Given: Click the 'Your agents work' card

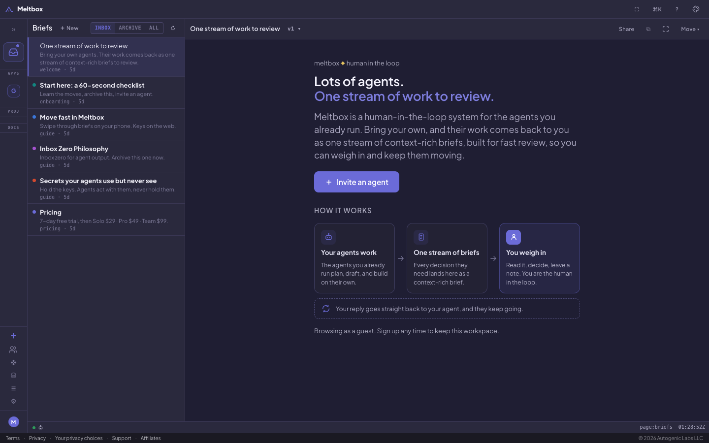Looking at the screenshot, I should (x=354, y=258).
